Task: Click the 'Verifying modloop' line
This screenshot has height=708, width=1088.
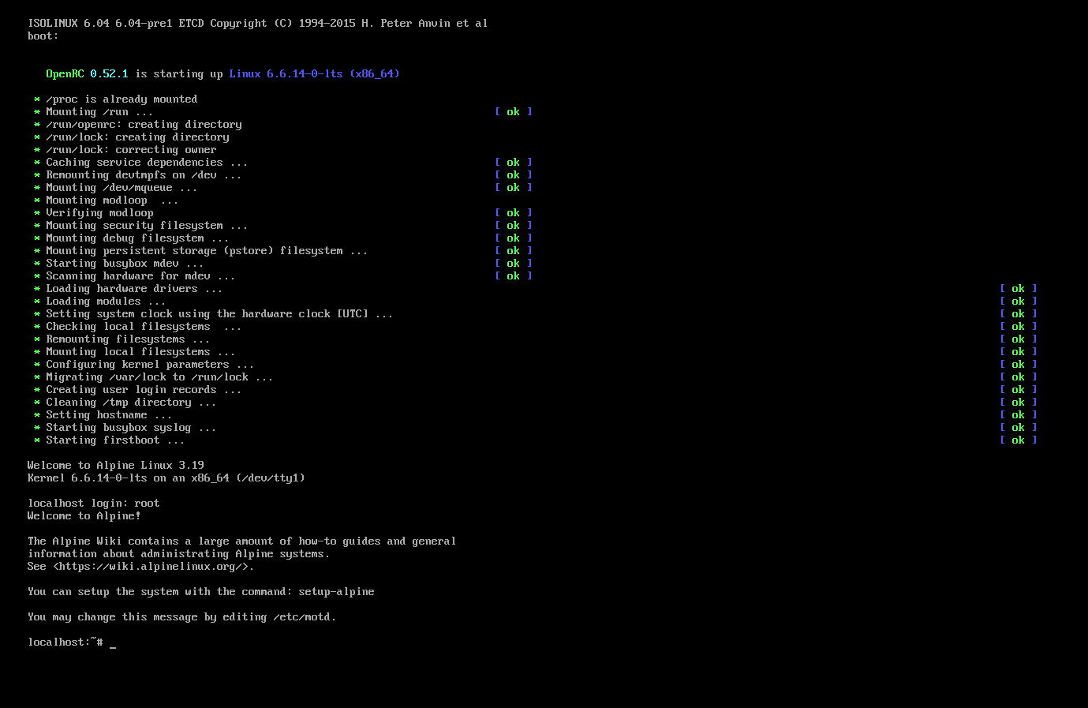Action: click(x=99, y=213)
